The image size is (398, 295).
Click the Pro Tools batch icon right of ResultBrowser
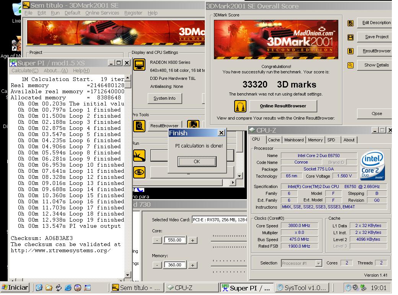[193, 125]
